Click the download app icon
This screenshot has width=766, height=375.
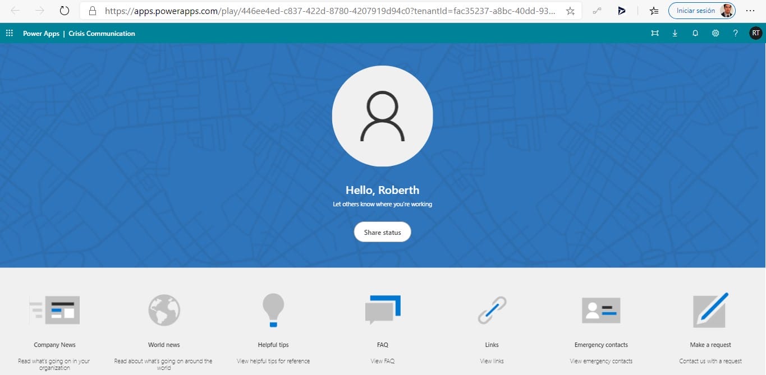coord(675,33)
